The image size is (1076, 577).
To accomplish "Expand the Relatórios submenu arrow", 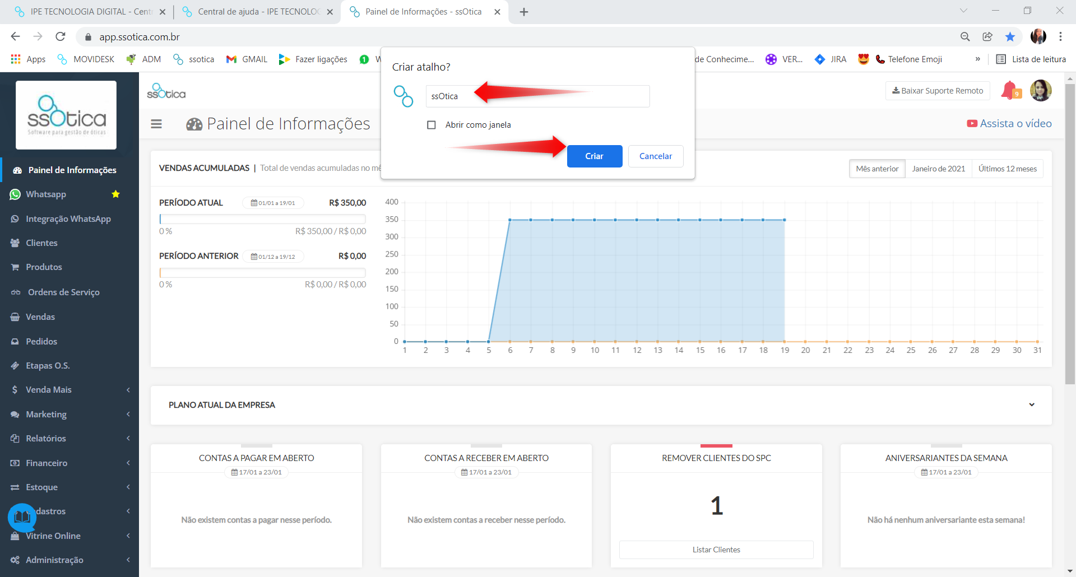I will pos(128,439).
